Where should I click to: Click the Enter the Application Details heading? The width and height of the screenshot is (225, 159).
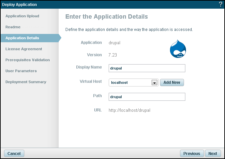pyautogui.click(x=107, y=17)
